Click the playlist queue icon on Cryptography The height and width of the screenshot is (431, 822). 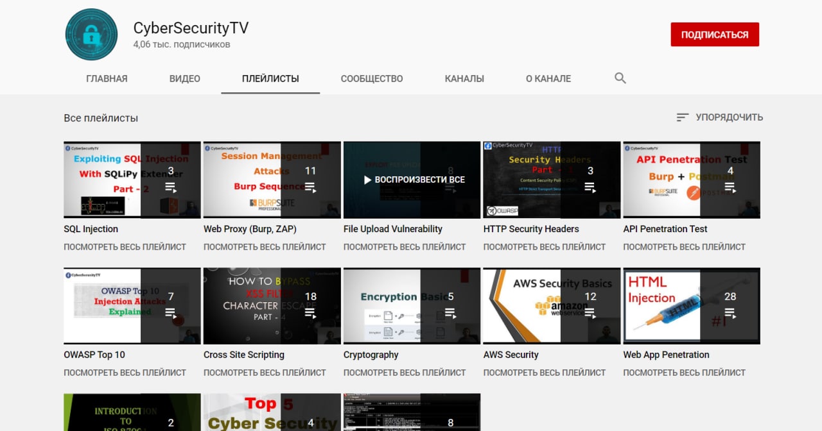[451, 313]
